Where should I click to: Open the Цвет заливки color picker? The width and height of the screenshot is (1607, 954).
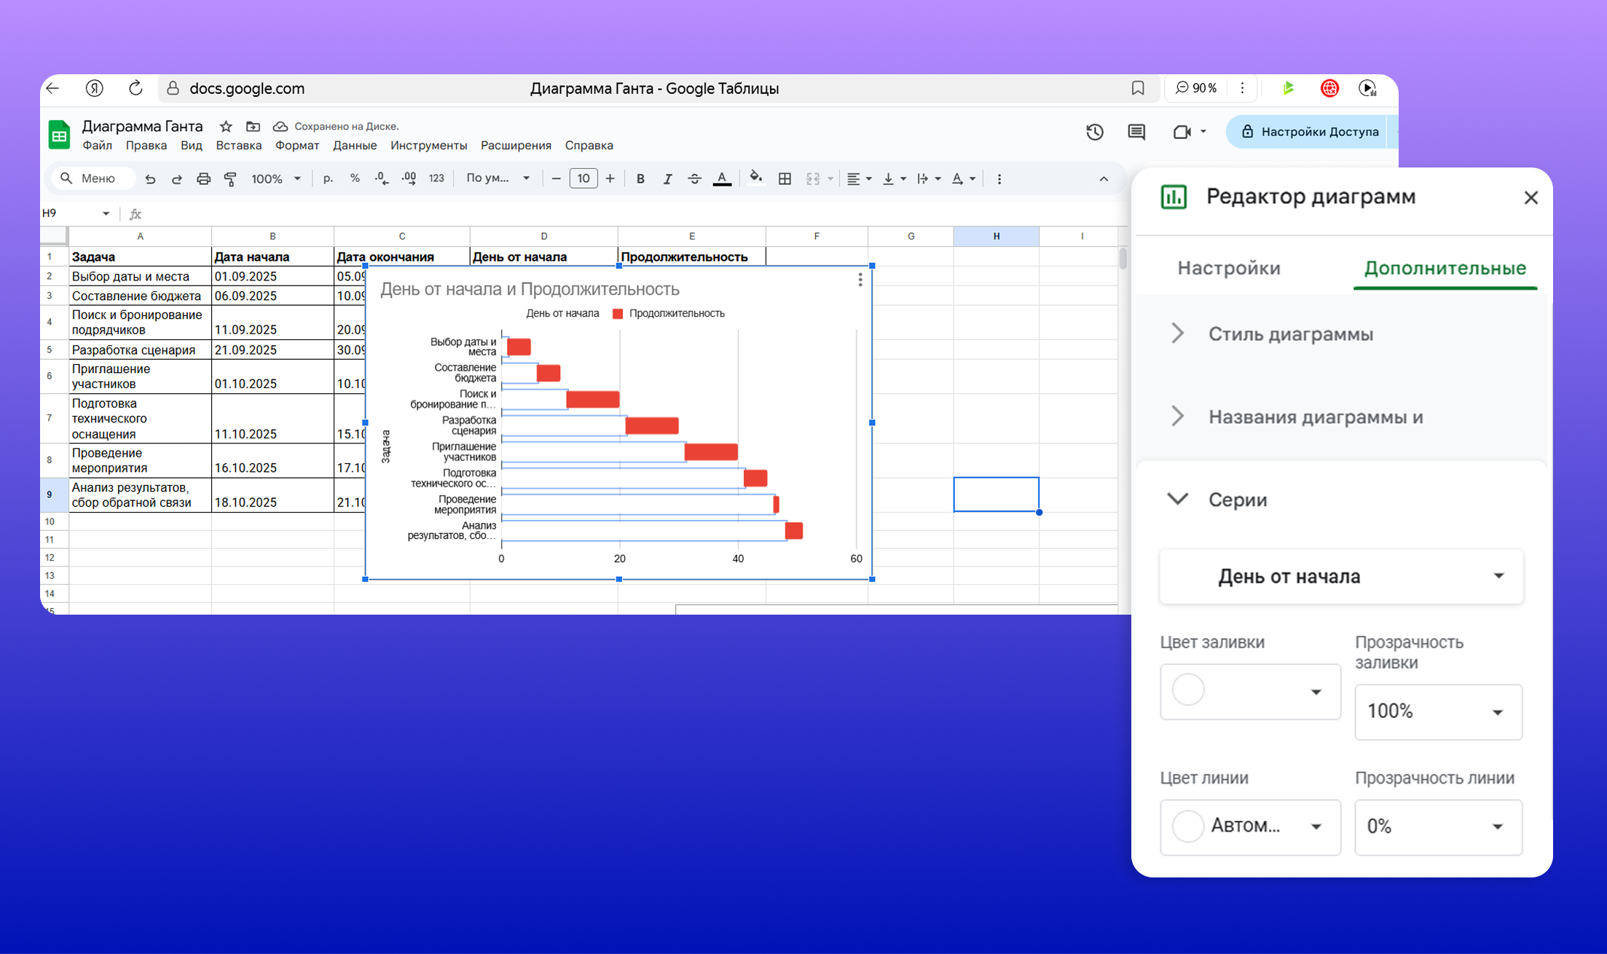pos(1249,691)
